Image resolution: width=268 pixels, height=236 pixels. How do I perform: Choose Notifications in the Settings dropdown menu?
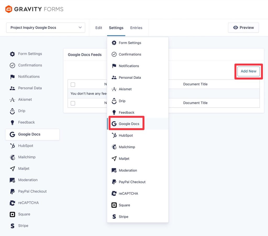138,66
